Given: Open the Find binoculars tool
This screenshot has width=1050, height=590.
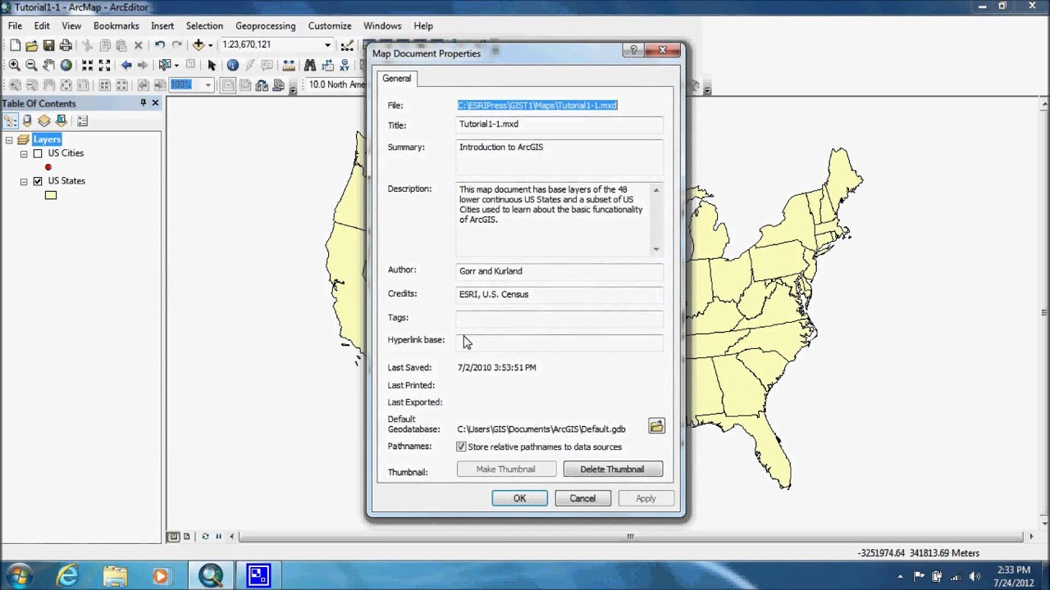Looking at the screenshot, I should pos(309,65).
